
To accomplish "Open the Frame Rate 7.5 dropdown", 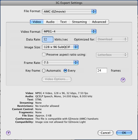I will click(x=60, y=63).
